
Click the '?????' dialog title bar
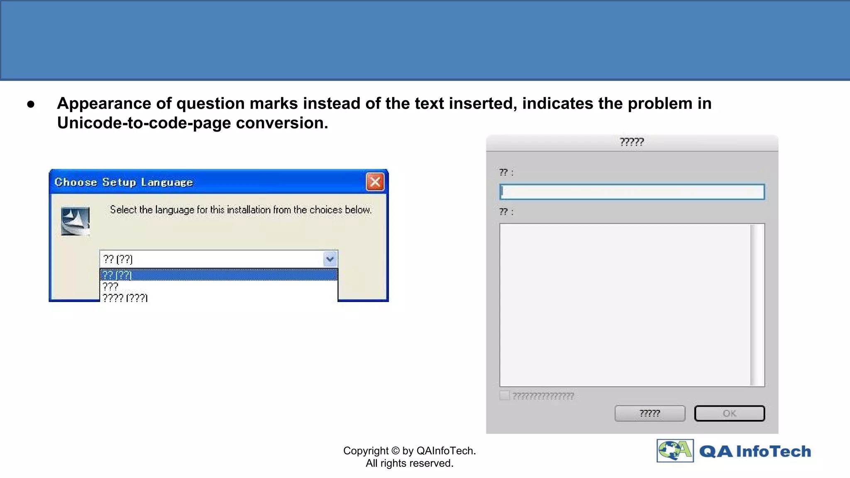coord(632,142)
